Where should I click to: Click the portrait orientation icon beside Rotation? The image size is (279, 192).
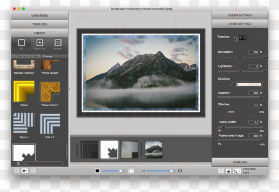pyautogui.click(x=243, y=37)
